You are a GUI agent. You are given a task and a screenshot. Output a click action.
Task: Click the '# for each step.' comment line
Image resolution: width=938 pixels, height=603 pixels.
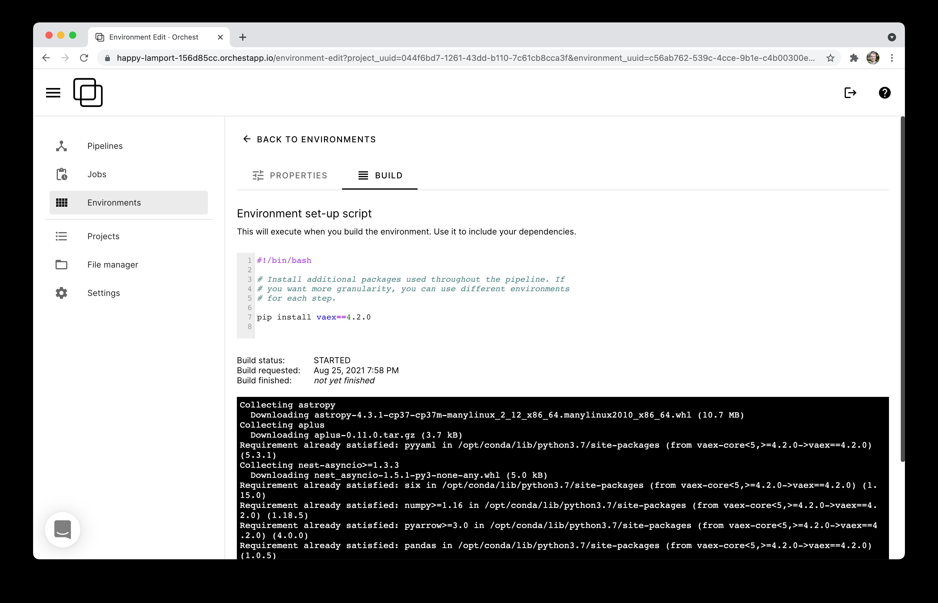(297, 298)
